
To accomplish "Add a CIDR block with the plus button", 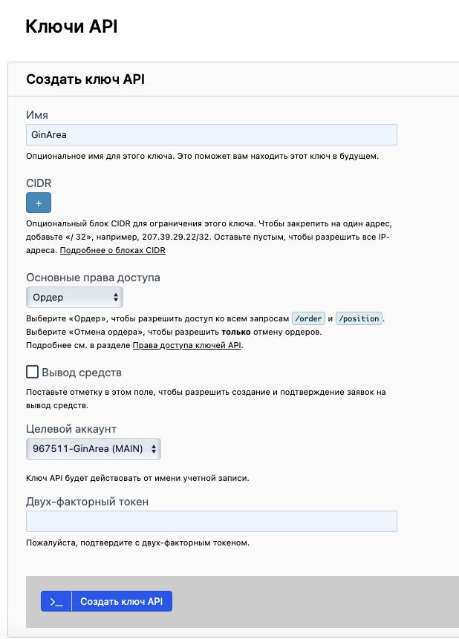I will [x=39, y=203].
